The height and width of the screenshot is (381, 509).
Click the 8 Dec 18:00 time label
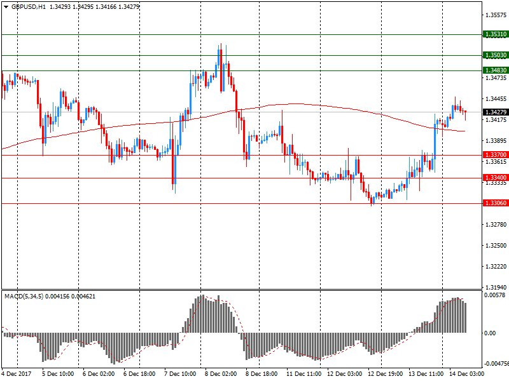(261, 373)
